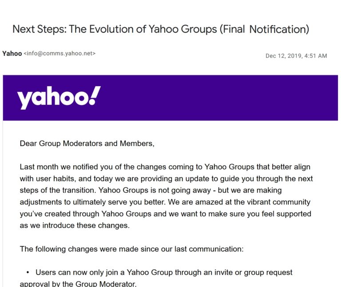
Task: Click empty area of purple banner
Action: coord(218,98)
